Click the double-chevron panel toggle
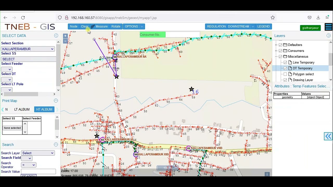The image size is (333, 187). (x=328, y=136)
